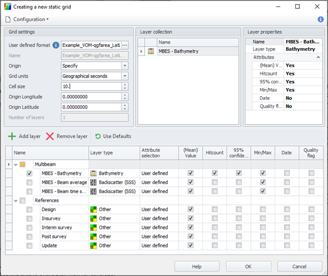Click the Cell size input field
Image resolution: width=328 pixels, height=276 pixels.
91,86
